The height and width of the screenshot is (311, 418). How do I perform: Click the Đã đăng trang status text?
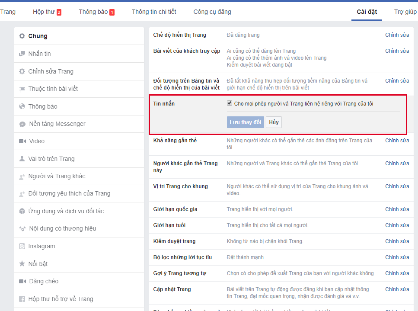[x=243, y=35]
